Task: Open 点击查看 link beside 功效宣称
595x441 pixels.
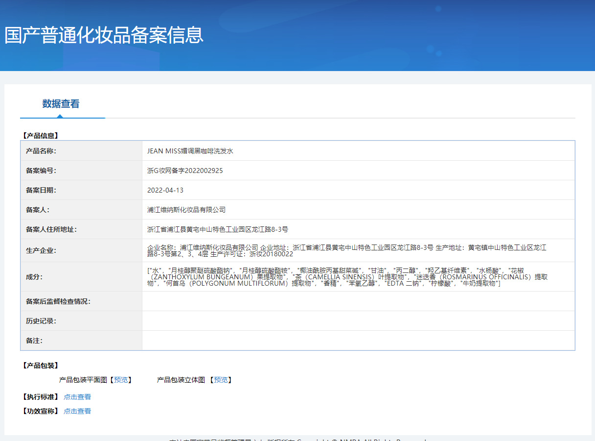Action: pyautogui.click(x=77, y=411)
